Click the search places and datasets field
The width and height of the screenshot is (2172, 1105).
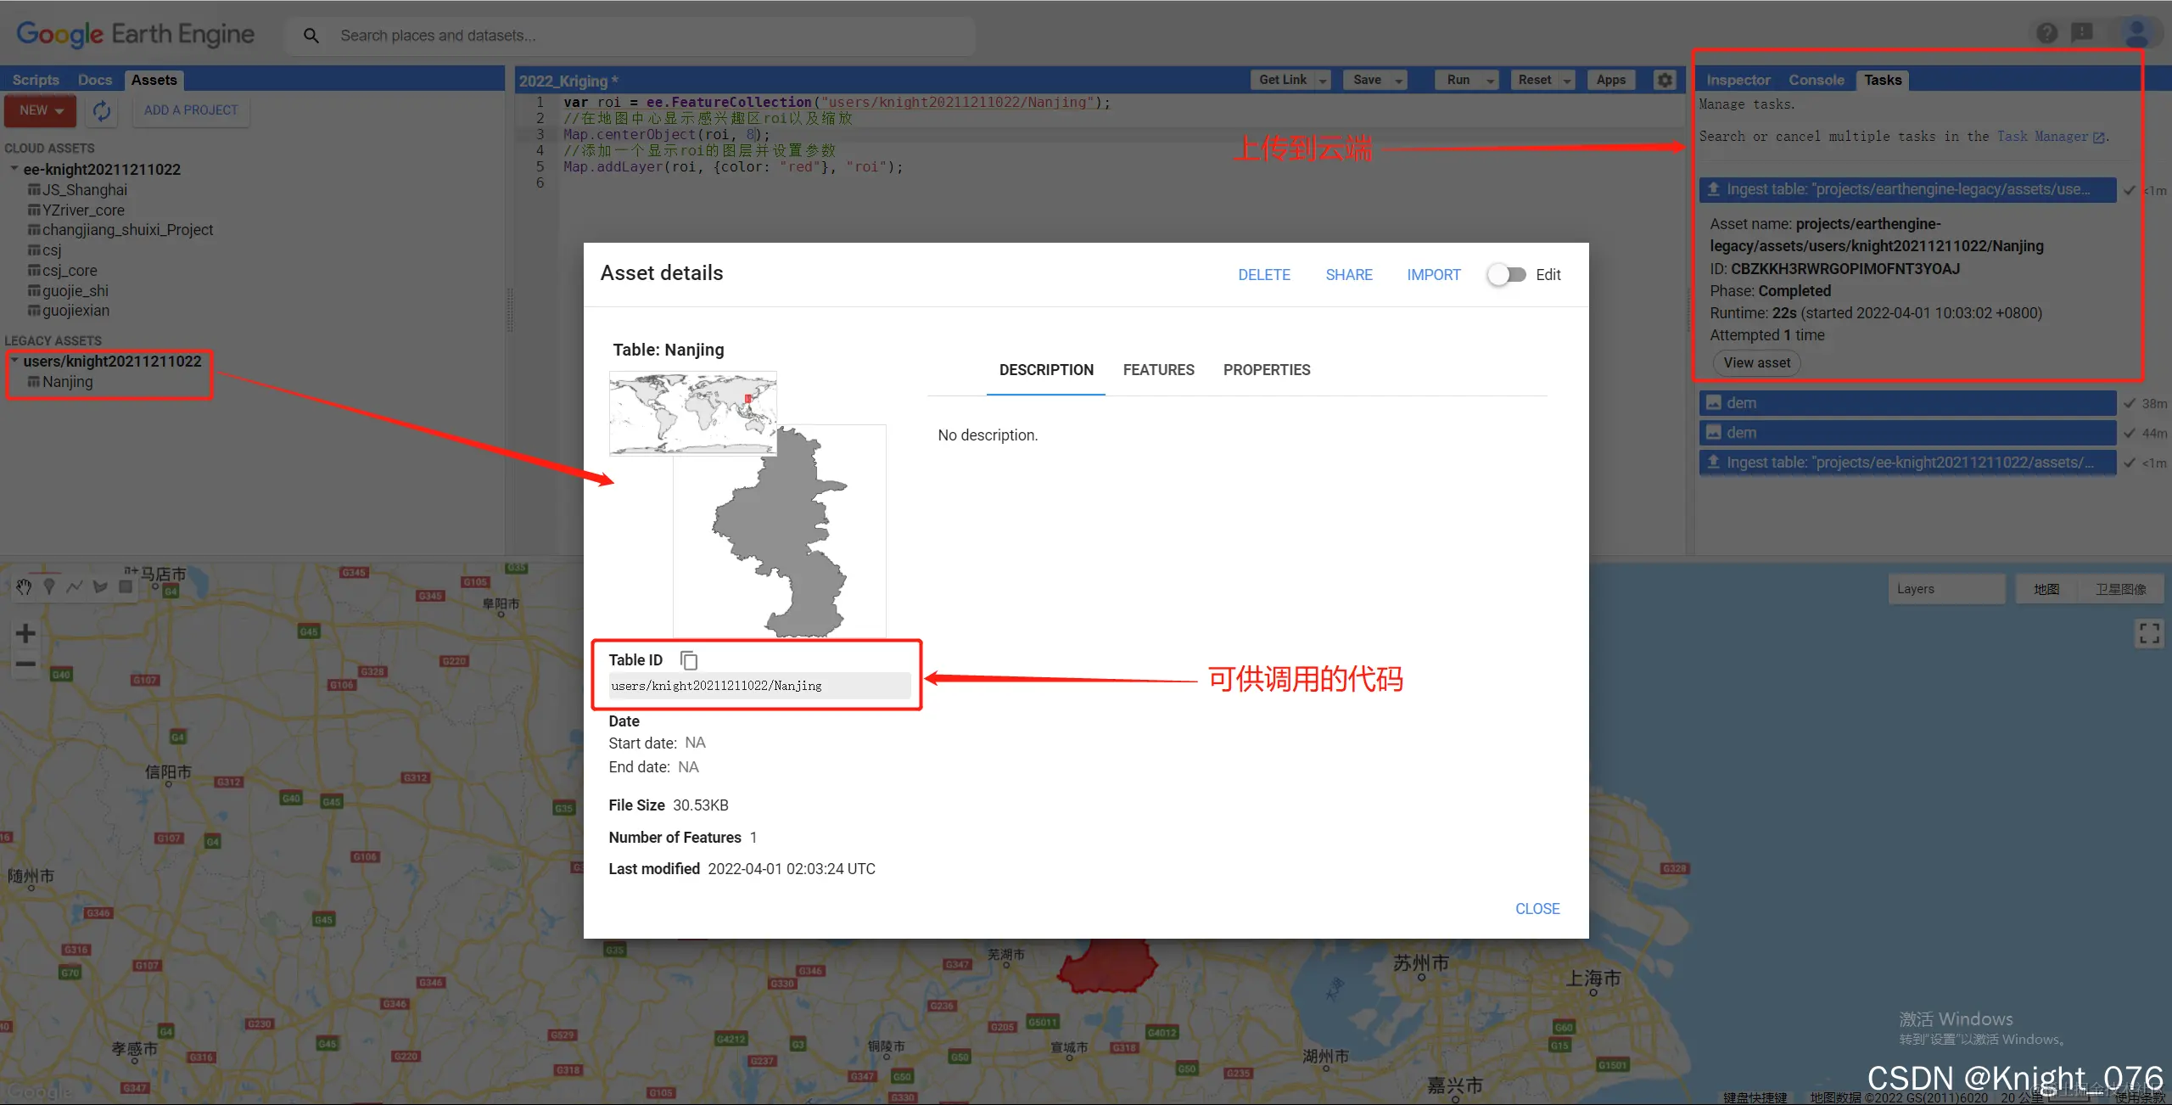pos(645,36)
